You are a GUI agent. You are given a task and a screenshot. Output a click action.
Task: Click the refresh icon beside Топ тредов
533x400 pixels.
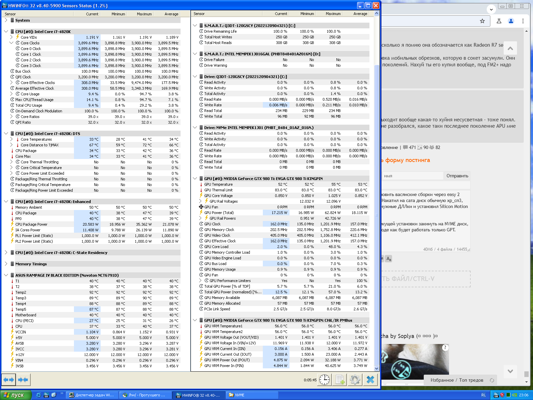492,380
